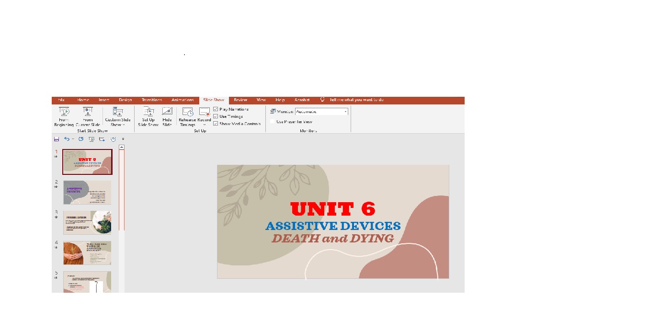Select slide 4 thumbnail

[87, 253]
